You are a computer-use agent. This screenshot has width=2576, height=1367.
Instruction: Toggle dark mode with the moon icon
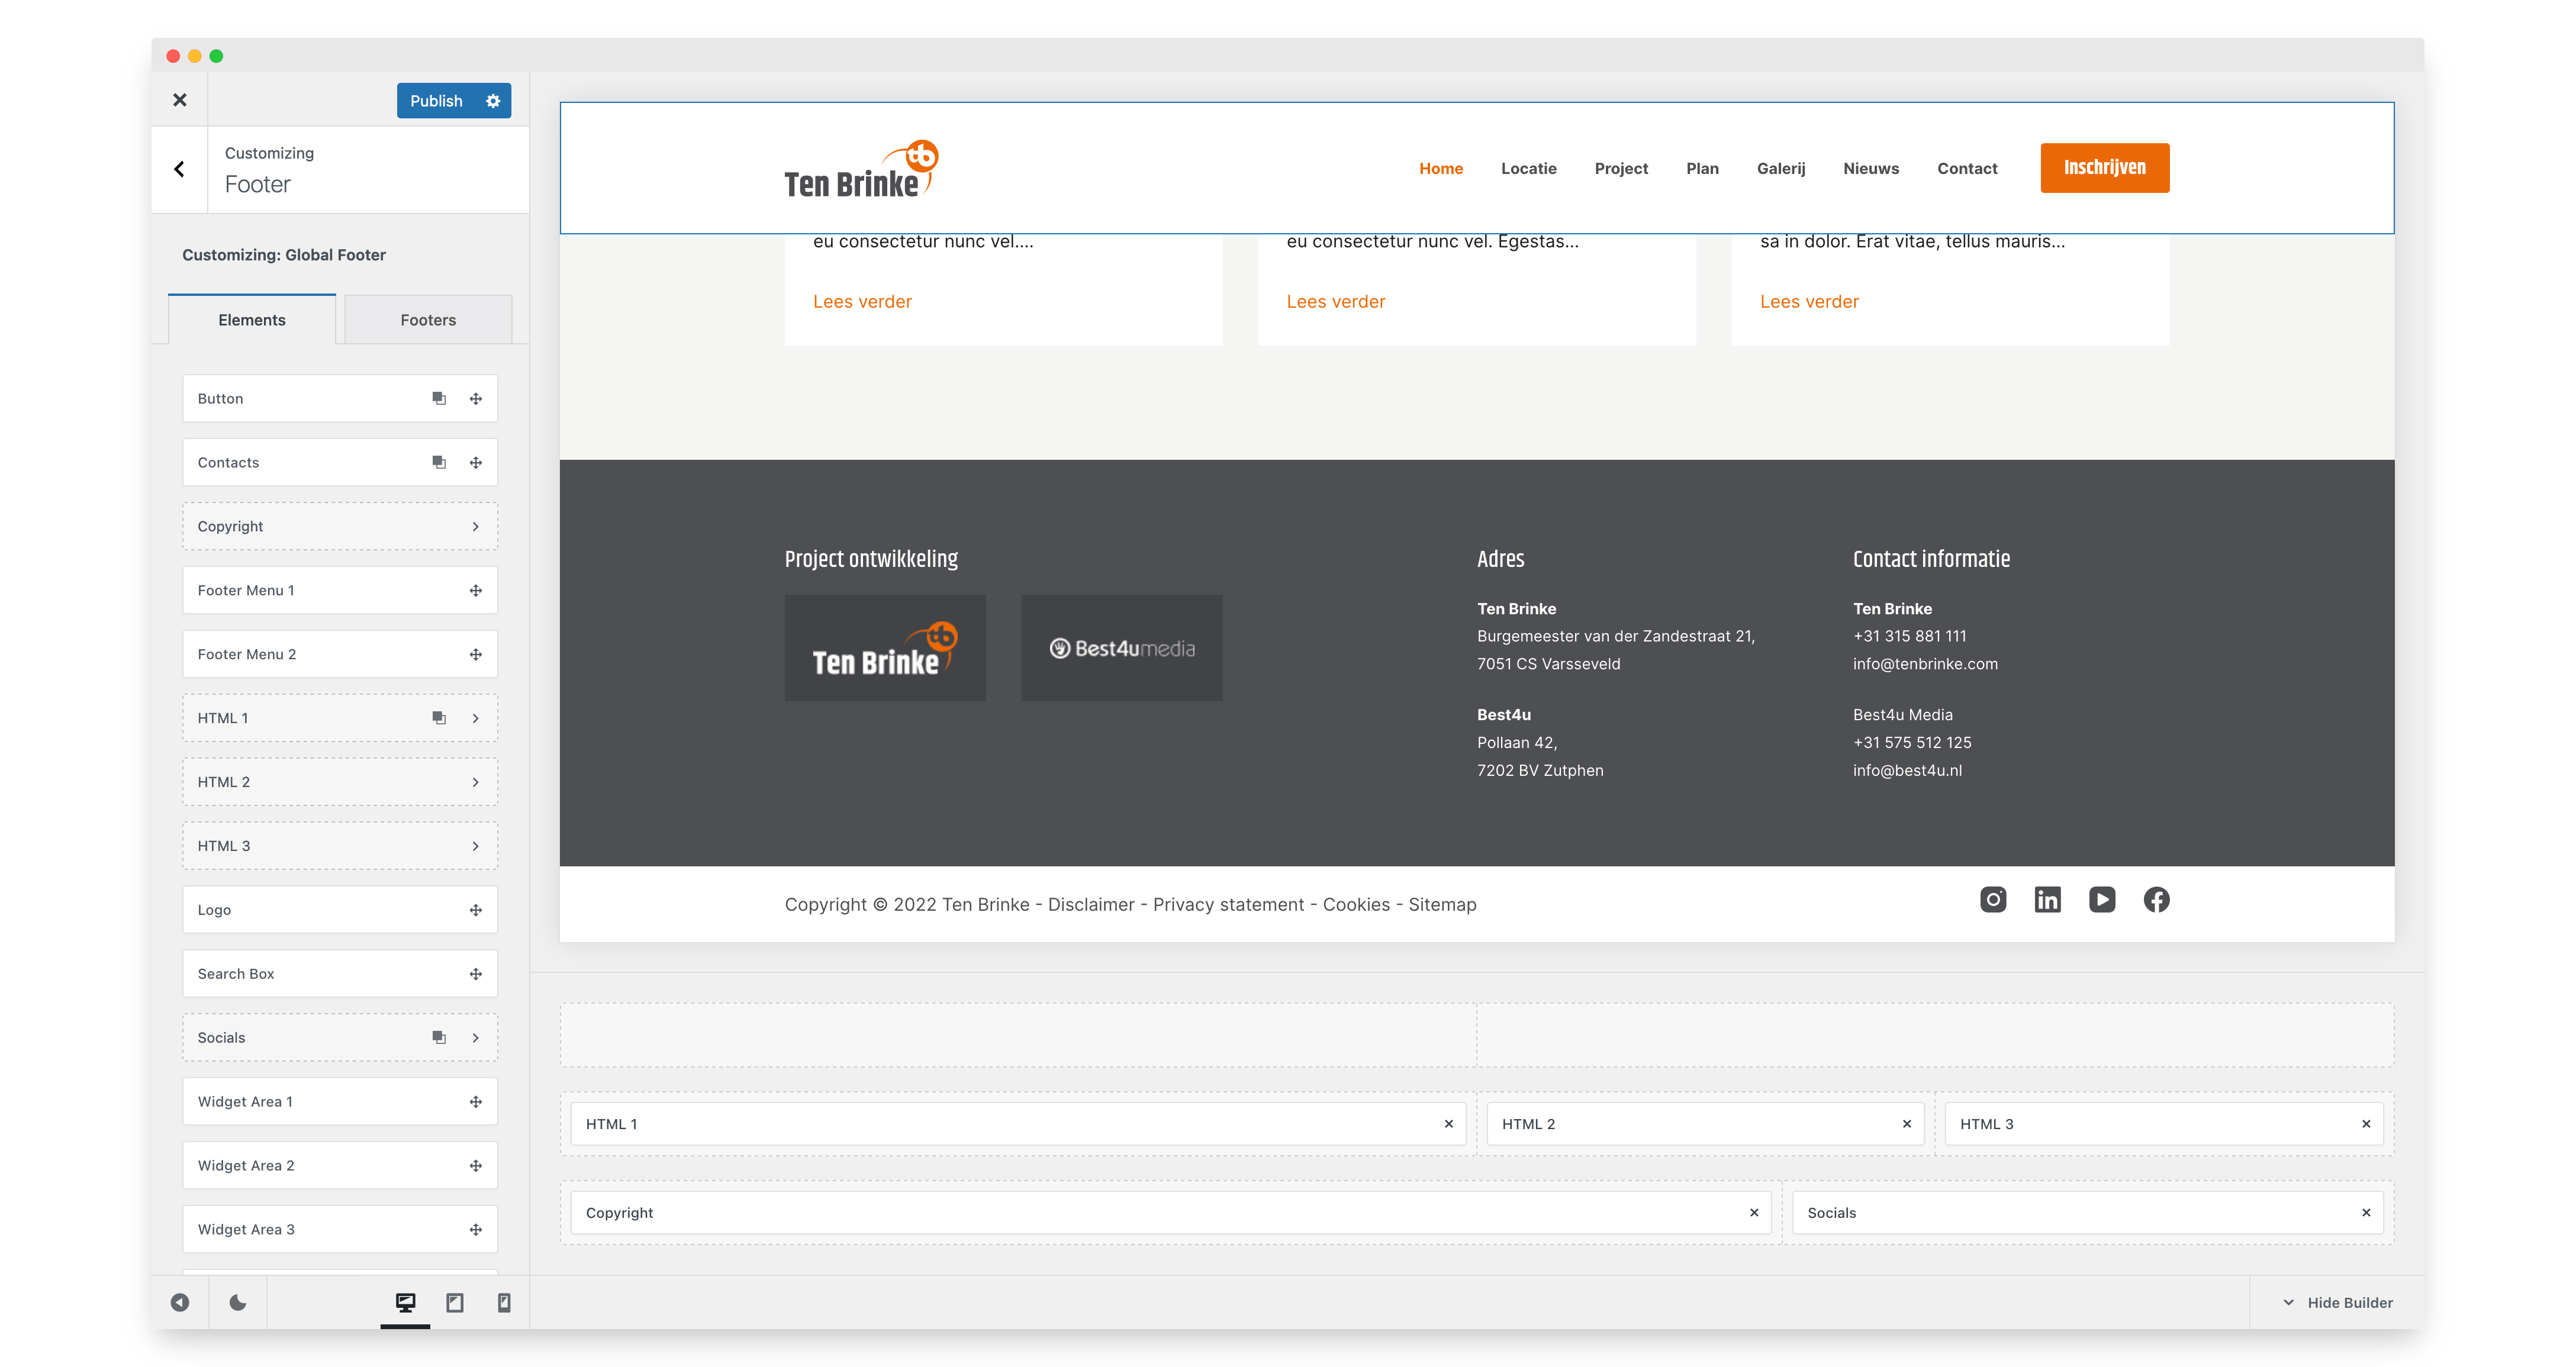(238, 1302)
